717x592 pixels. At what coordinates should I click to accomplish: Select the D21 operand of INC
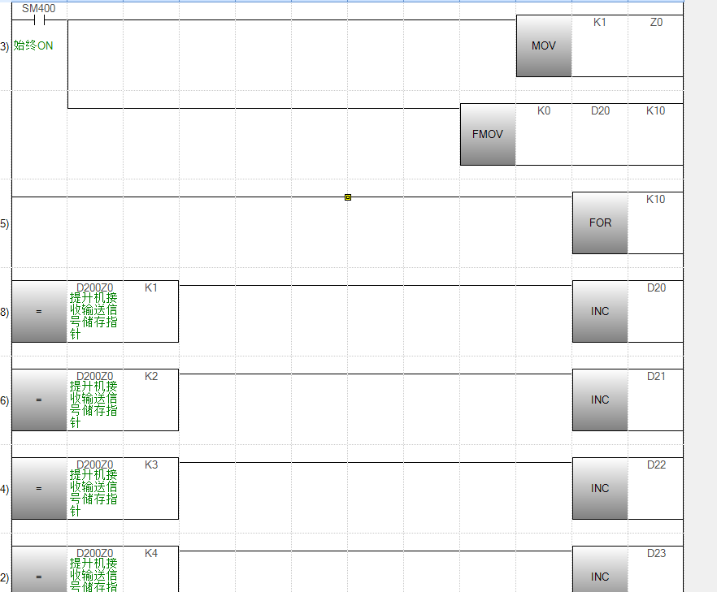(656, 376)
